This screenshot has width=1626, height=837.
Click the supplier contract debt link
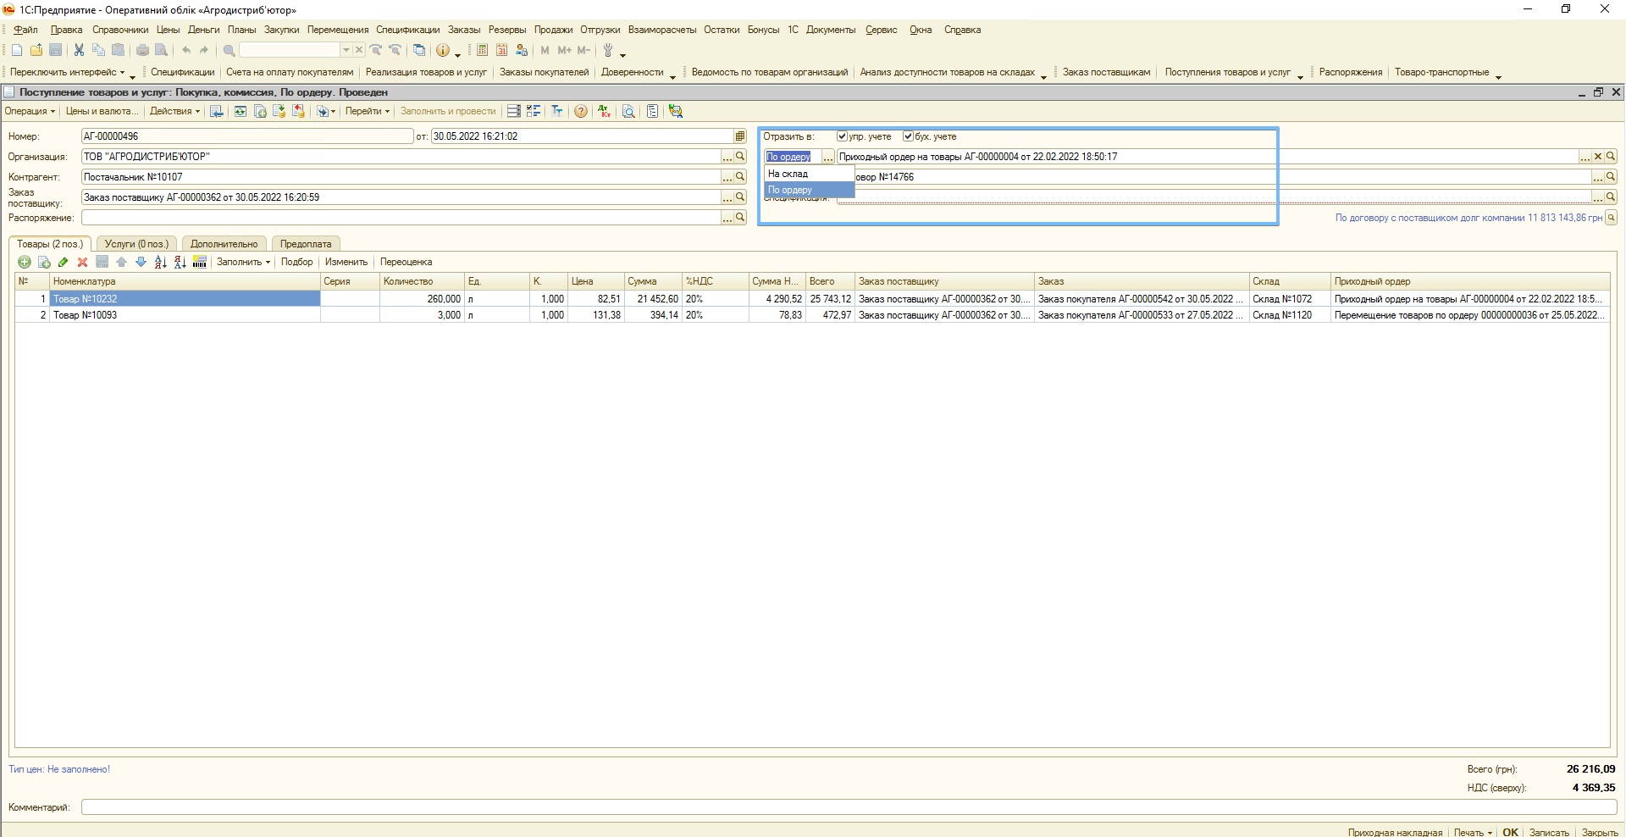pos(1468,218)
